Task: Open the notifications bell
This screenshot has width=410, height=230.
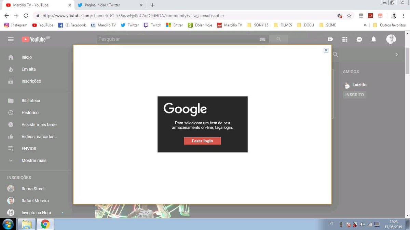Action: coord(374,39)
